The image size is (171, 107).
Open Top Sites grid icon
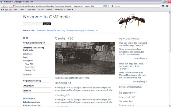10,10
